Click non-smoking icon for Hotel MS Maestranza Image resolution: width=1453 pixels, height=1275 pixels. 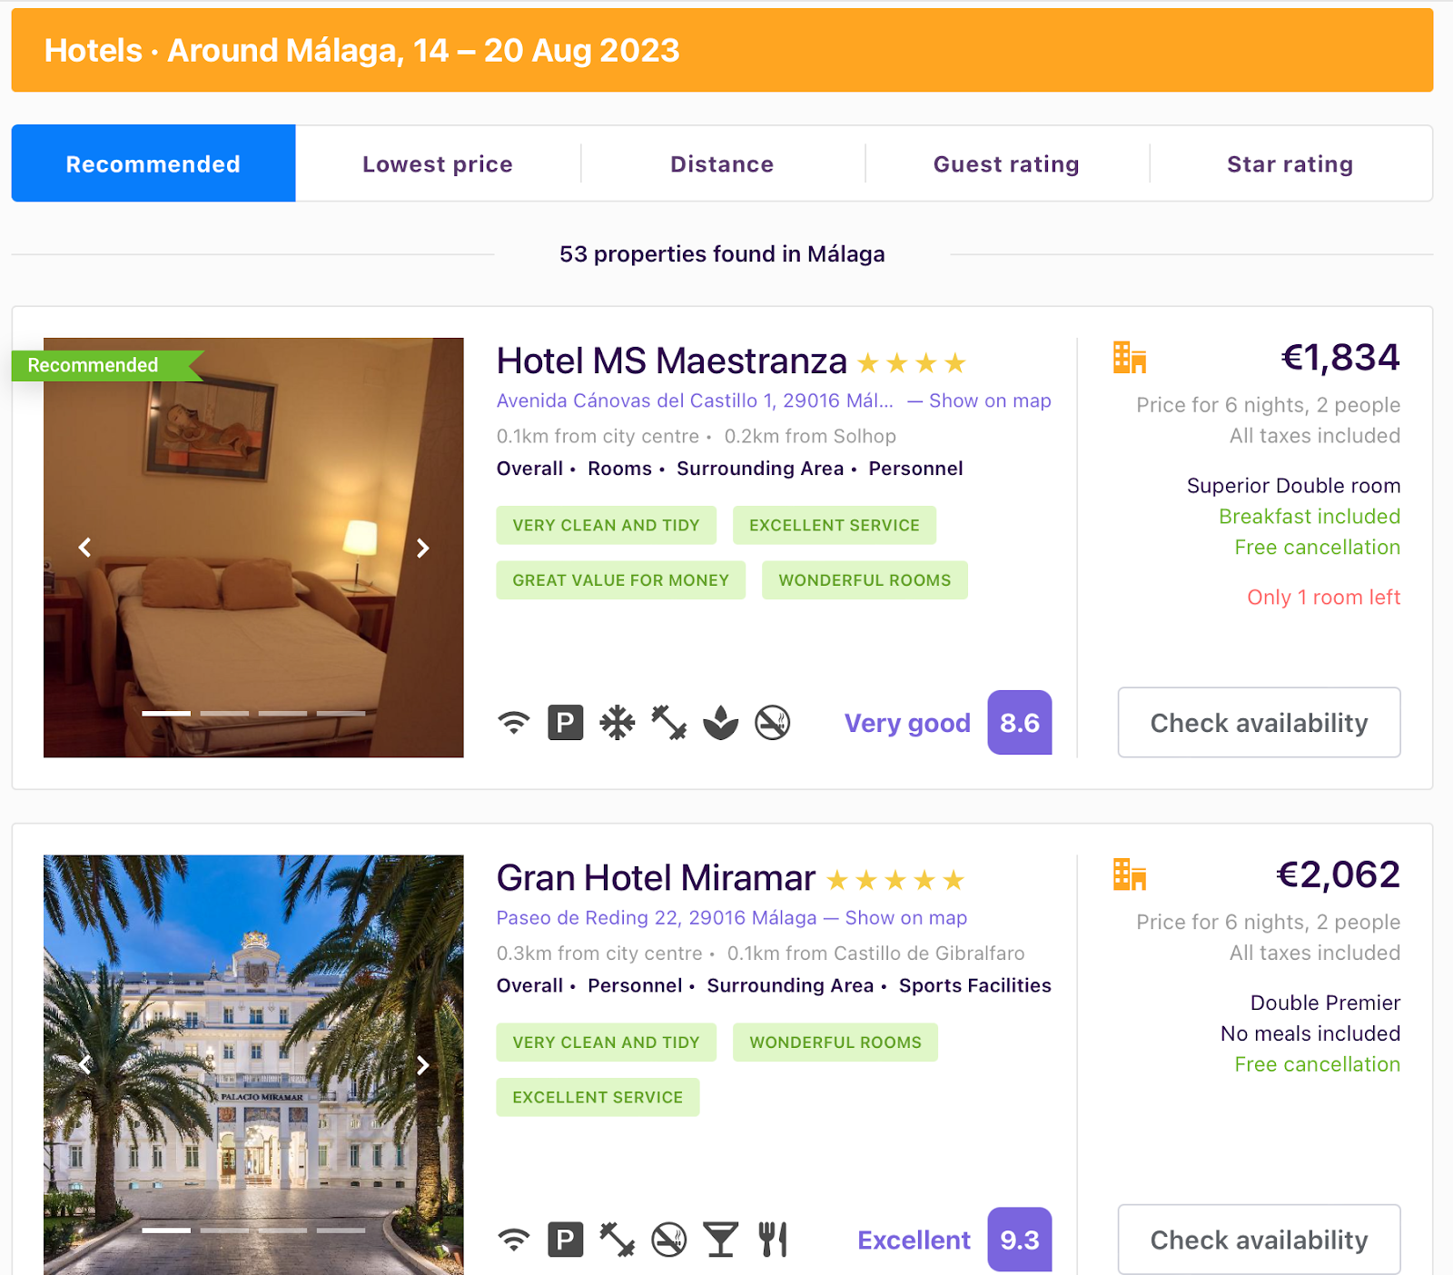[x=773, y=723]
